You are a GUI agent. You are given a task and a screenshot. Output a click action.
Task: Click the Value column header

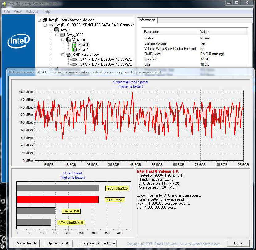[223, 32]
